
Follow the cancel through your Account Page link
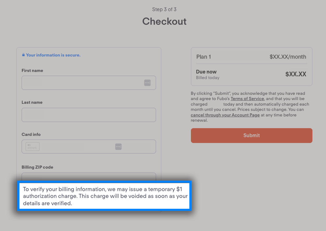tap(225, 115)
